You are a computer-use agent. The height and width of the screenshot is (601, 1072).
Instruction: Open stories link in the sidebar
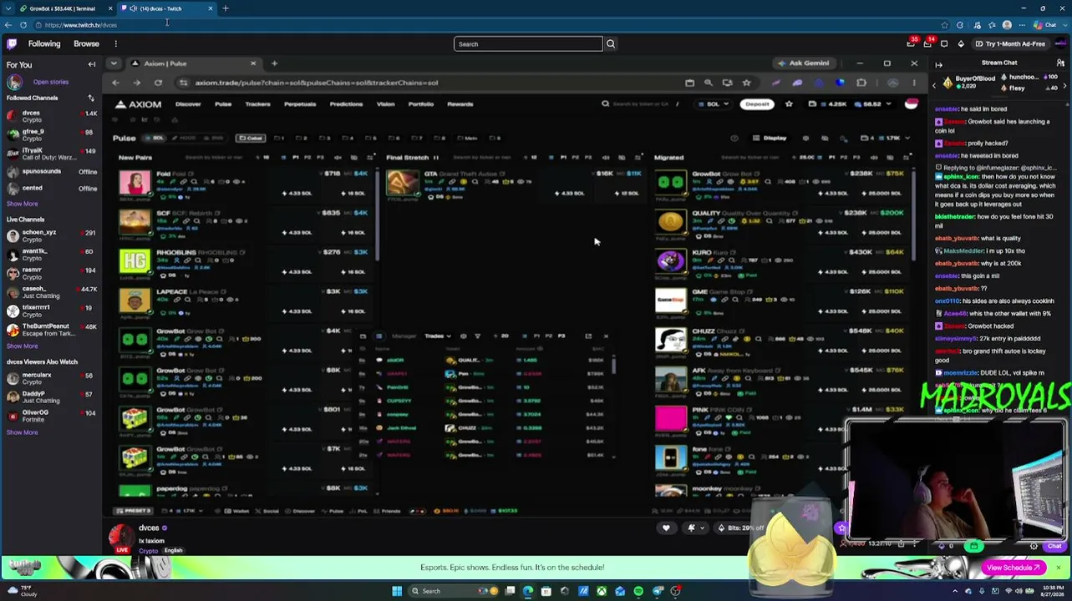click(x=51, y=82)
